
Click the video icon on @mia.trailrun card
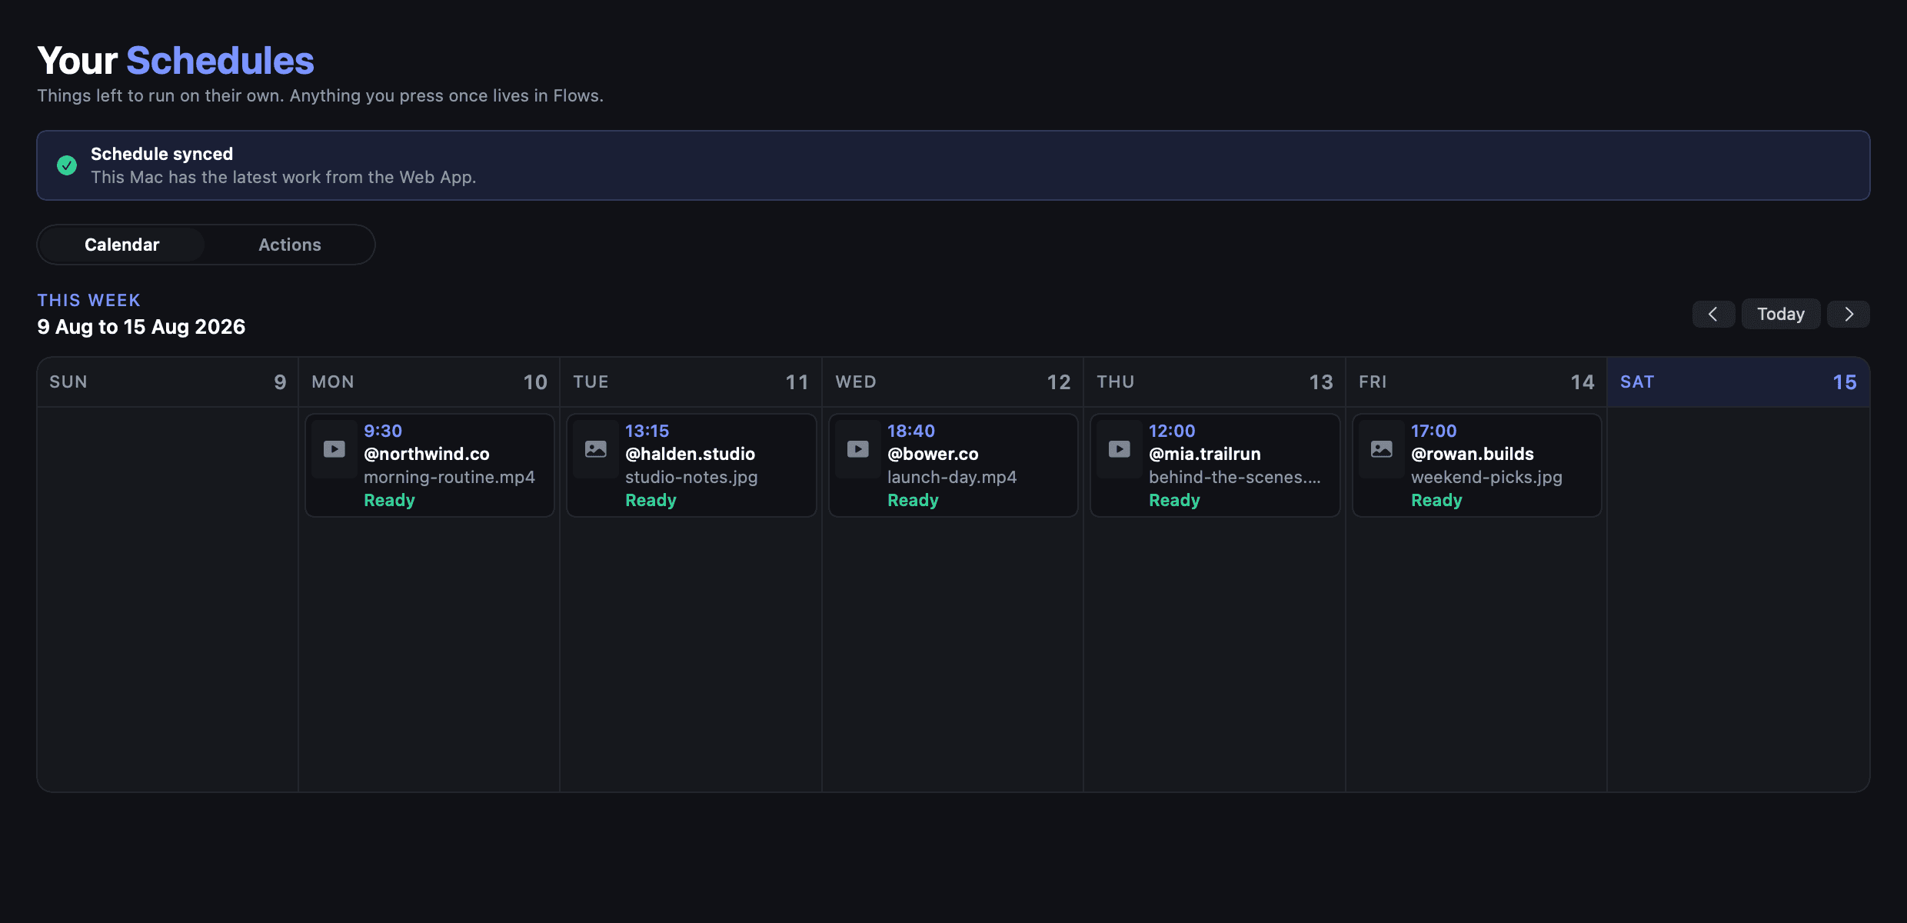click(1120, 449)
